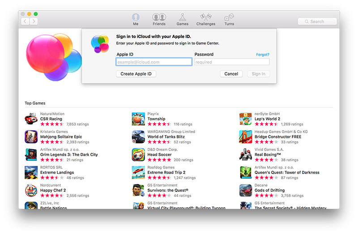358x235 pixels.
Task: Click the Sign In button
Action: 259,74
